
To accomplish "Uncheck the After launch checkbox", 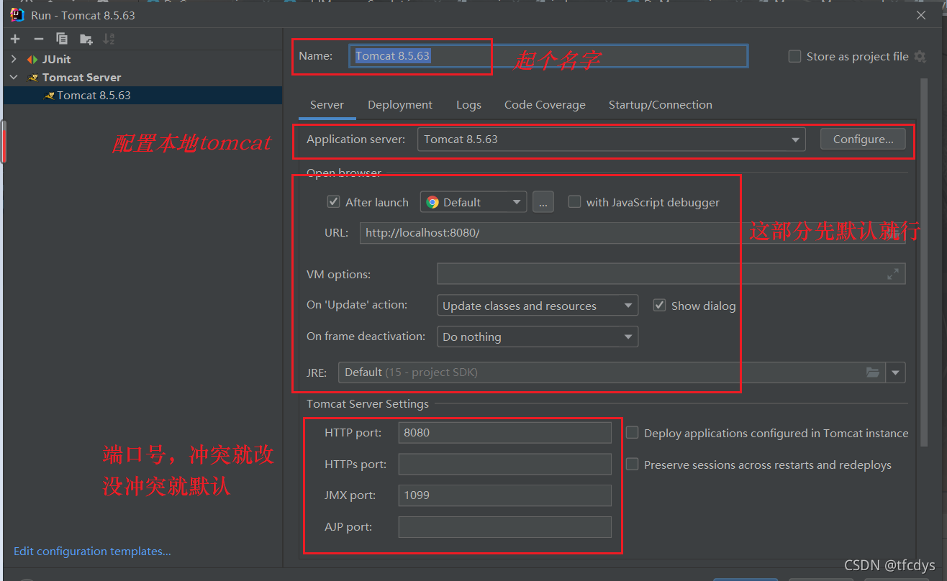I will 333,202.
